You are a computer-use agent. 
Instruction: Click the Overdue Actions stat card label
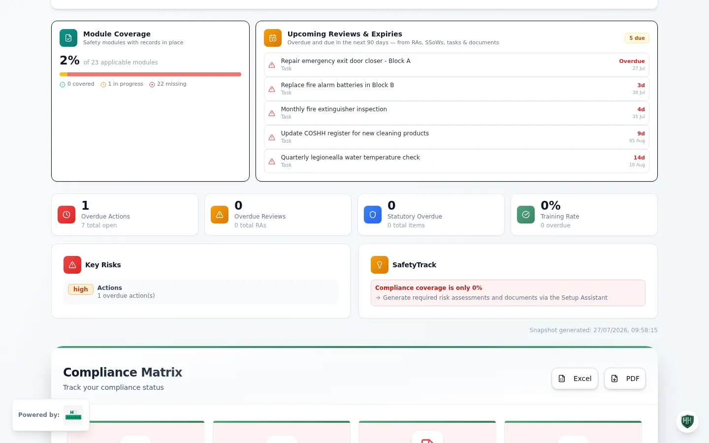tap(105, 217)
